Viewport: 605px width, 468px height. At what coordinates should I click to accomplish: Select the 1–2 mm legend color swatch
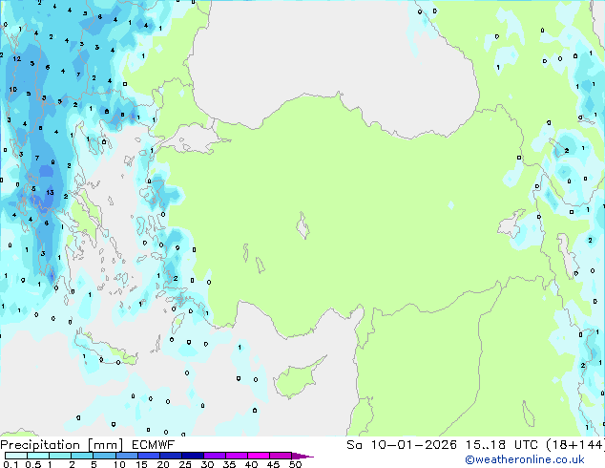pyautogui.click(x=60, y=456)
